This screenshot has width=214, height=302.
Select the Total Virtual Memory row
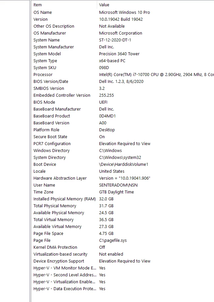(53, 220)
